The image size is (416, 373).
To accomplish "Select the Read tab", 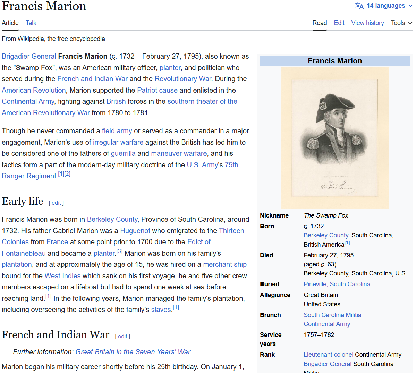I will click(320, 23).
